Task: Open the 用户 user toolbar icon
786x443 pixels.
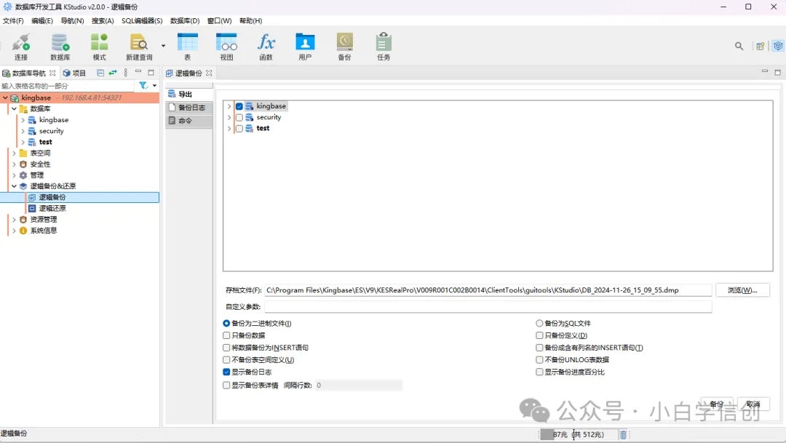Action: 305,47
